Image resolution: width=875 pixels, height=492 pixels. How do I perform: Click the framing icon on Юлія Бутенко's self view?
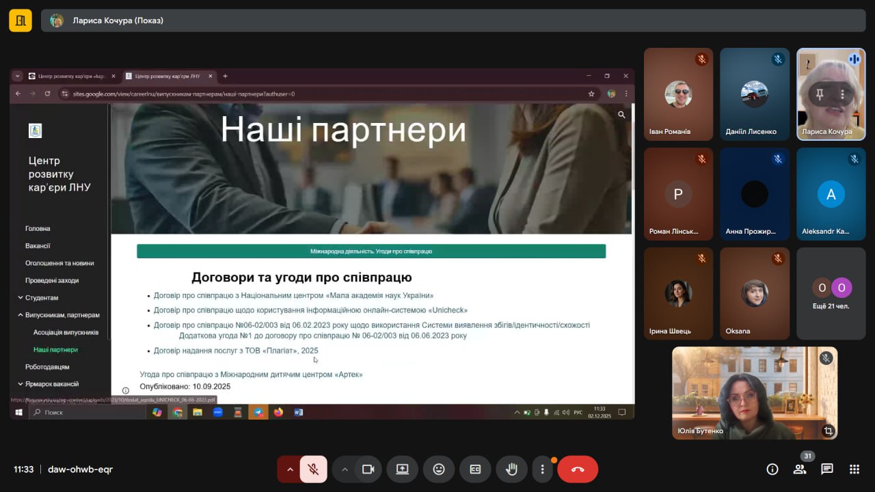828,430
